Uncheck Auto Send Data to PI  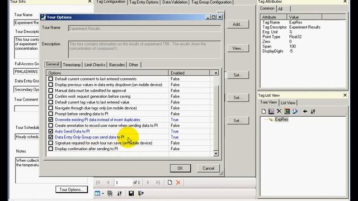(x=51, y=131)
